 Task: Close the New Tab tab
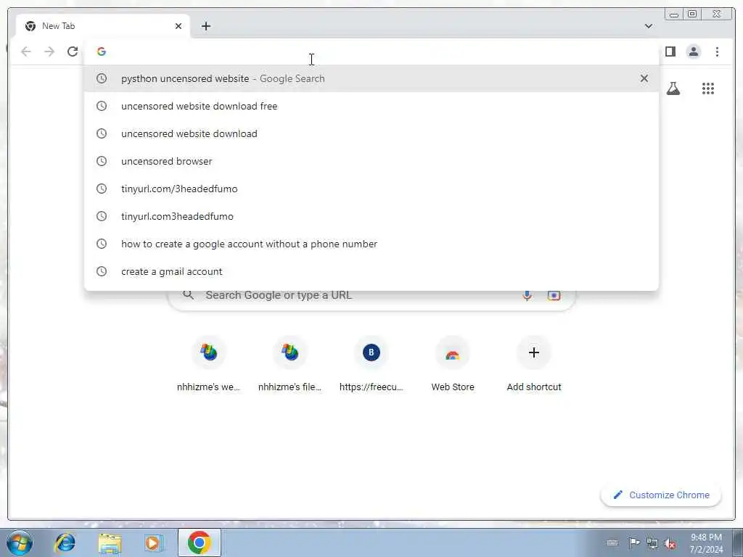click(x=178, y=26)
